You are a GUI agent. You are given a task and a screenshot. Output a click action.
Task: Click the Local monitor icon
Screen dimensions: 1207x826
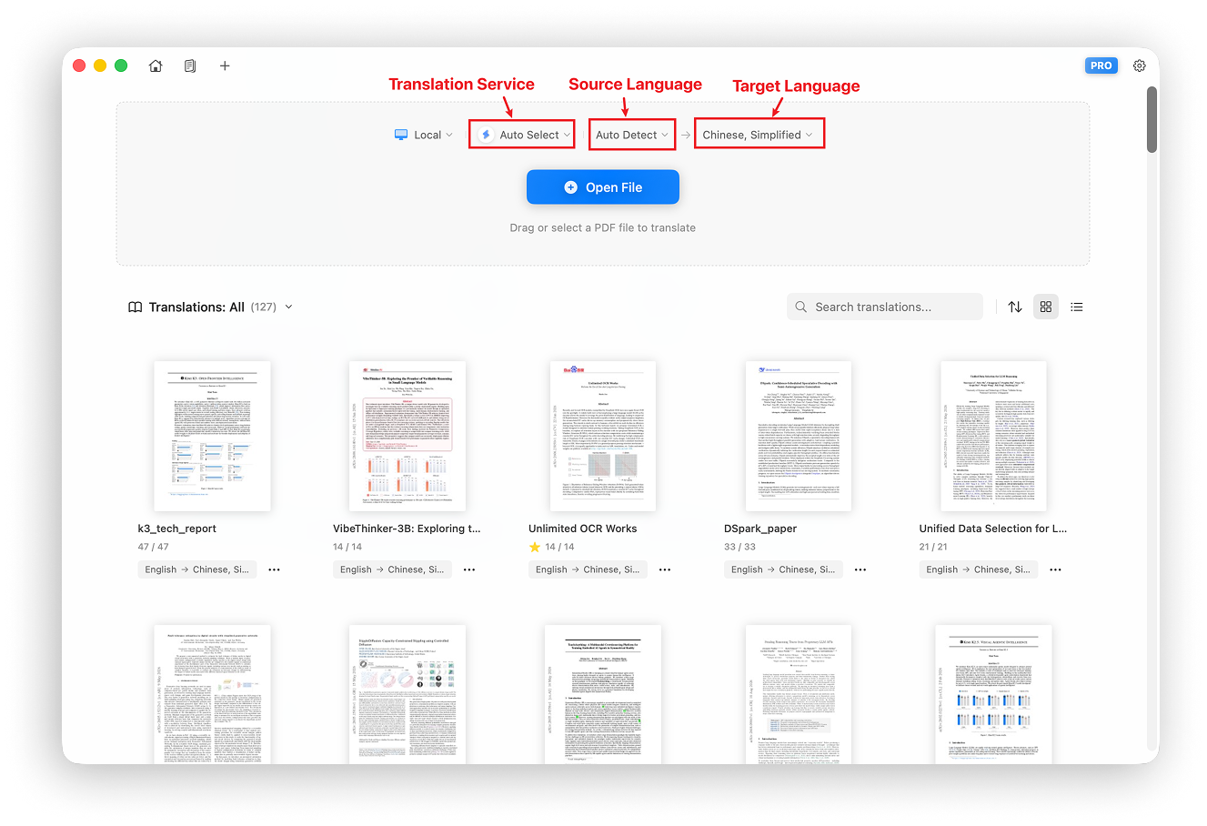401,135
